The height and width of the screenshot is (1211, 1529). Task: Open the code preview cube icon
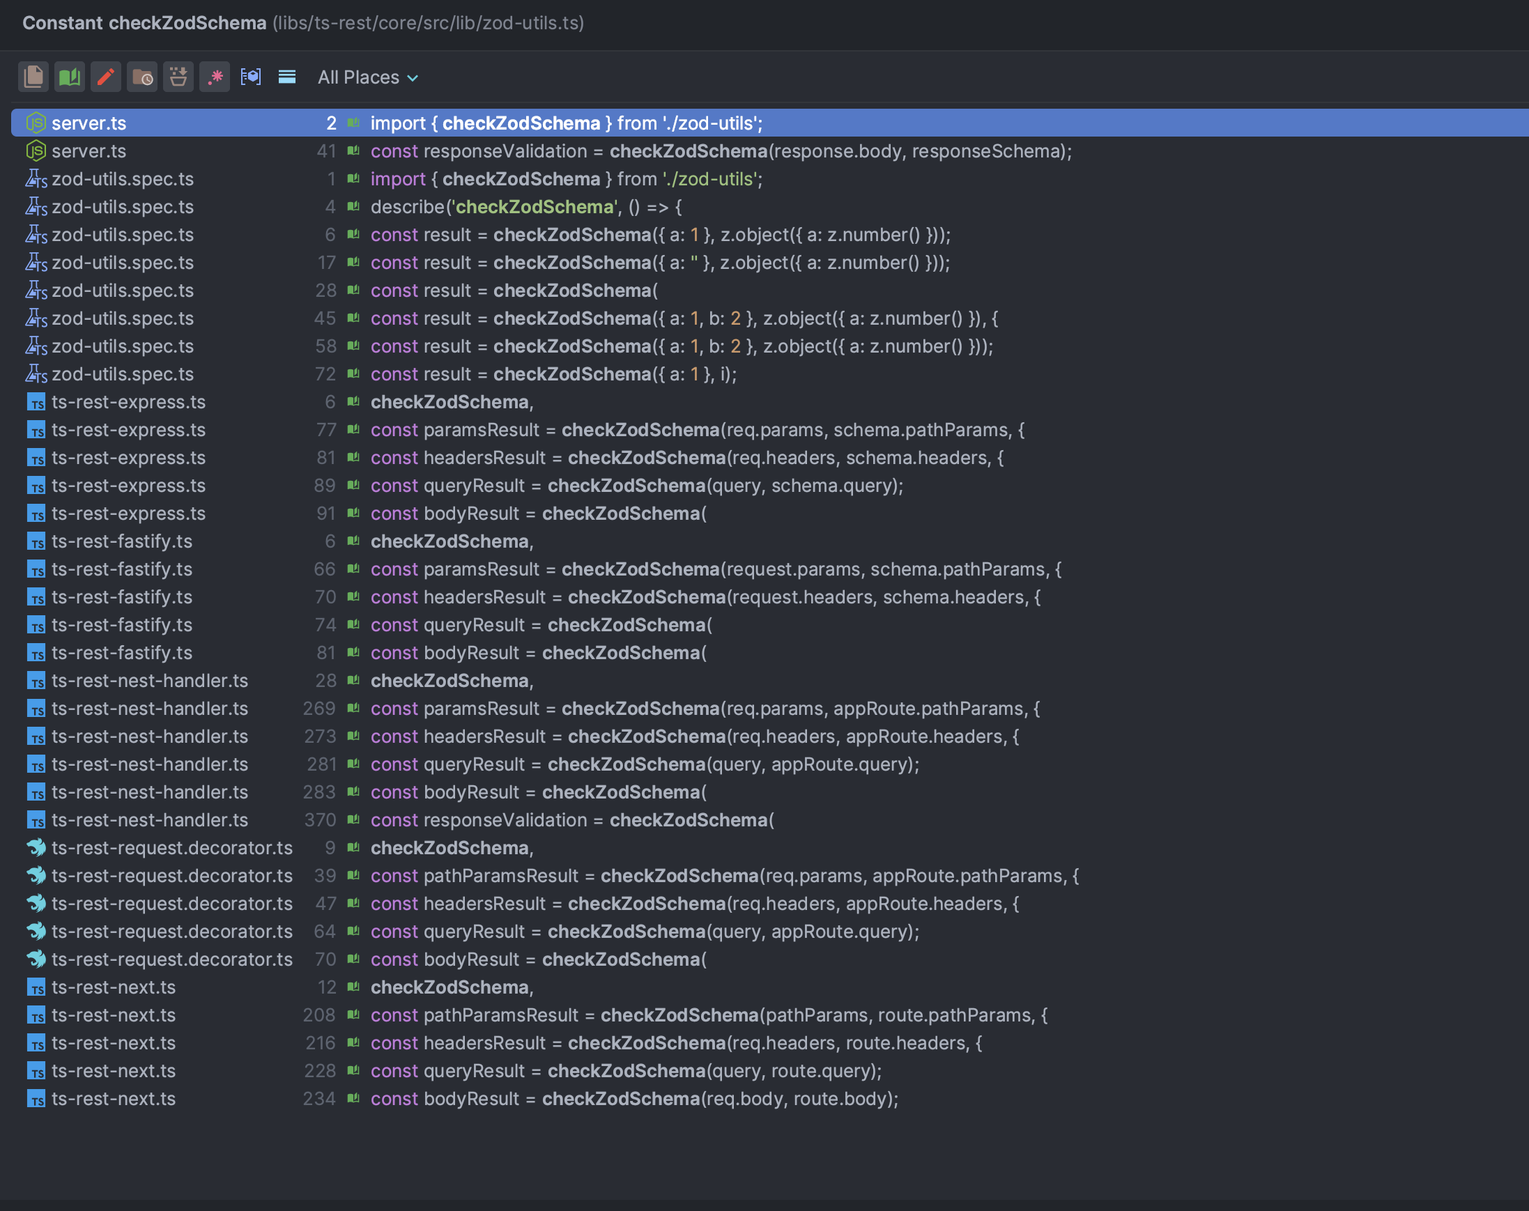251,77
